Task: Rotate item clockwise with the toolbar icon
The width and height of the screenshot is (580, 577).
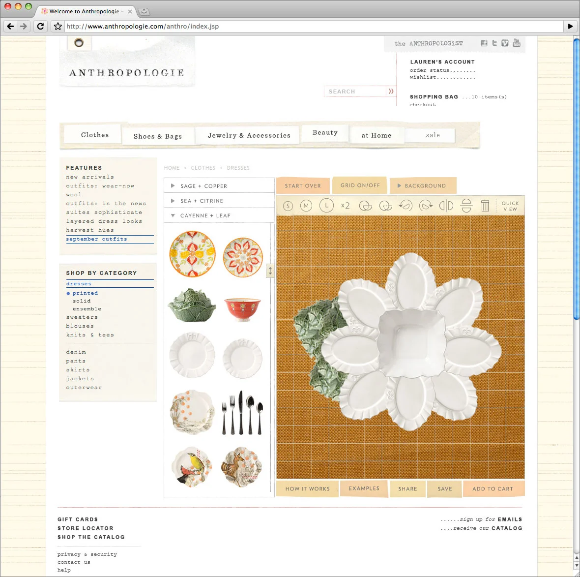Action: (426, 206)
